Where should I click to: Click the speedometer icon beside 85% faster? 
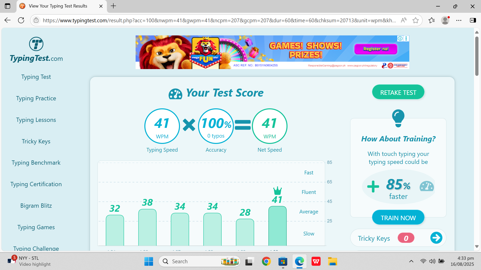coord(427,186)
